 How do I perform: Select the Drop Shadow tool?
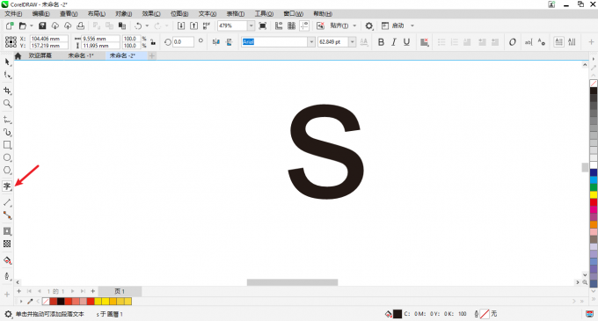(7, 231)
